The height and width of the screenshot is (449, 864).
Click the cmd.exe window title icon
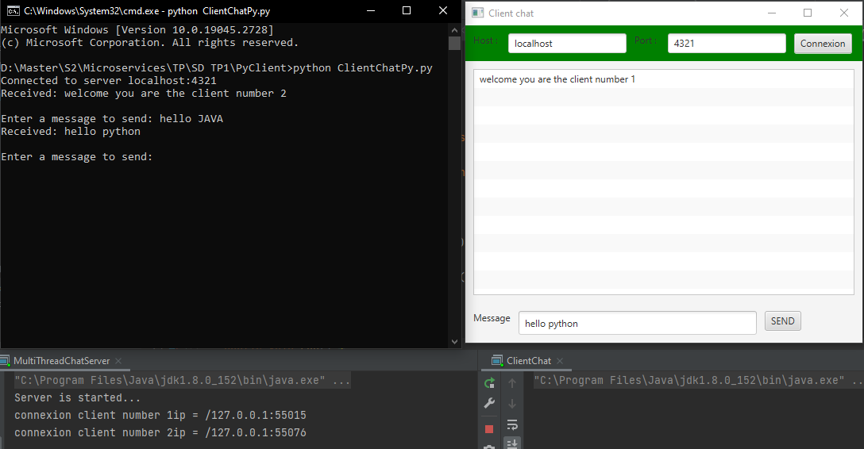point(13,11)
